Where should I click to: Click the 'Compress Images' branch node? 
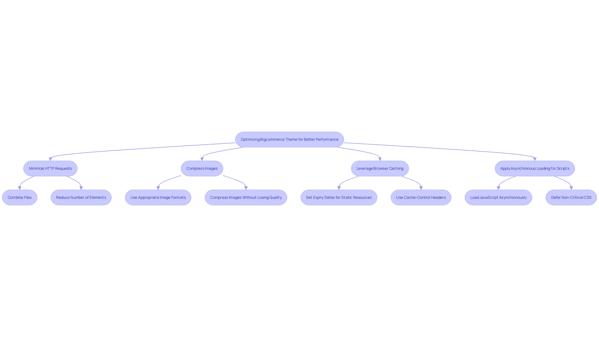(202, 168)
